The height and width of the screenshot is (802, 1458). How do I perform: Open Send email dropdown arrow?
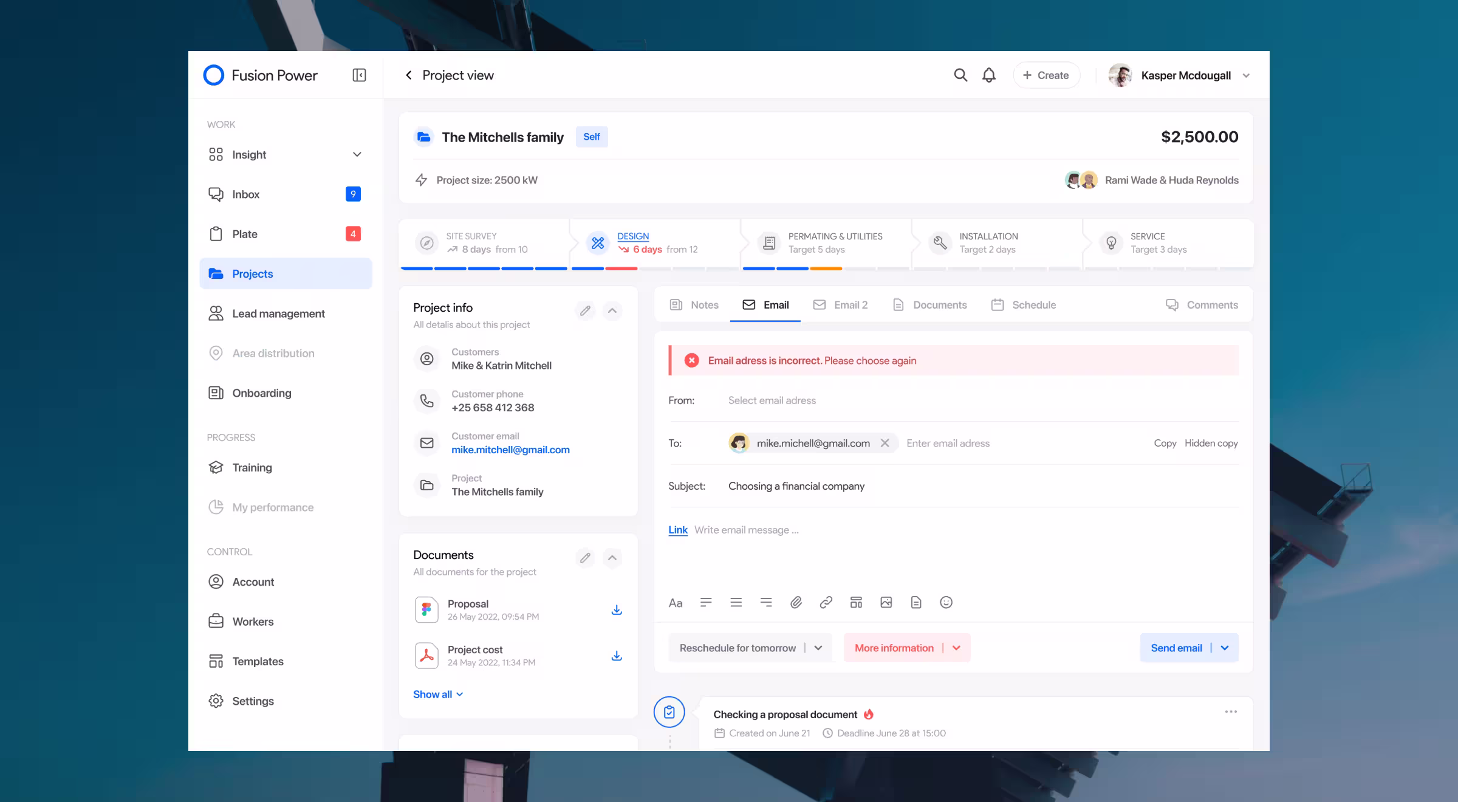coord(1225,648)
